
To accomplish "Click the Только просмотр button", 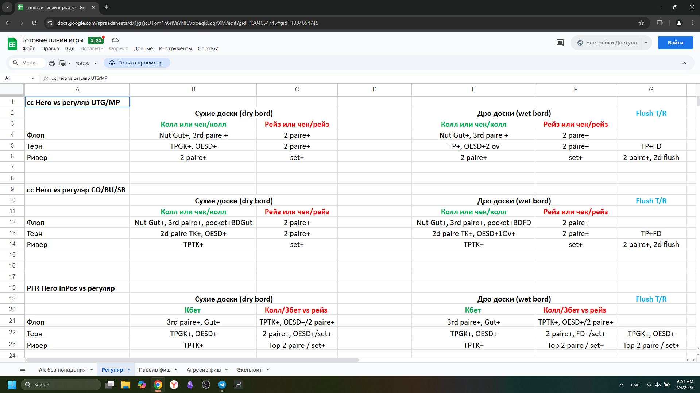I will [x=136, y=63].
